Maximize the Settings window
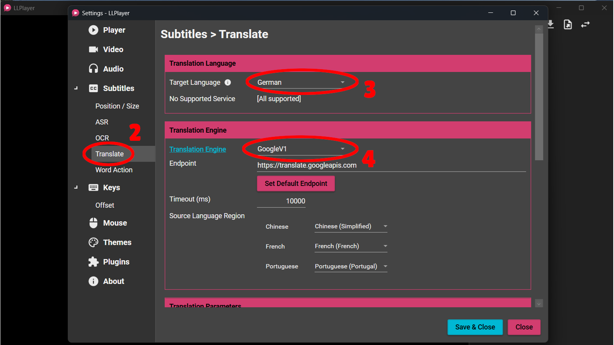This screenshot has height=345, width=614. (x=513, y=13)
